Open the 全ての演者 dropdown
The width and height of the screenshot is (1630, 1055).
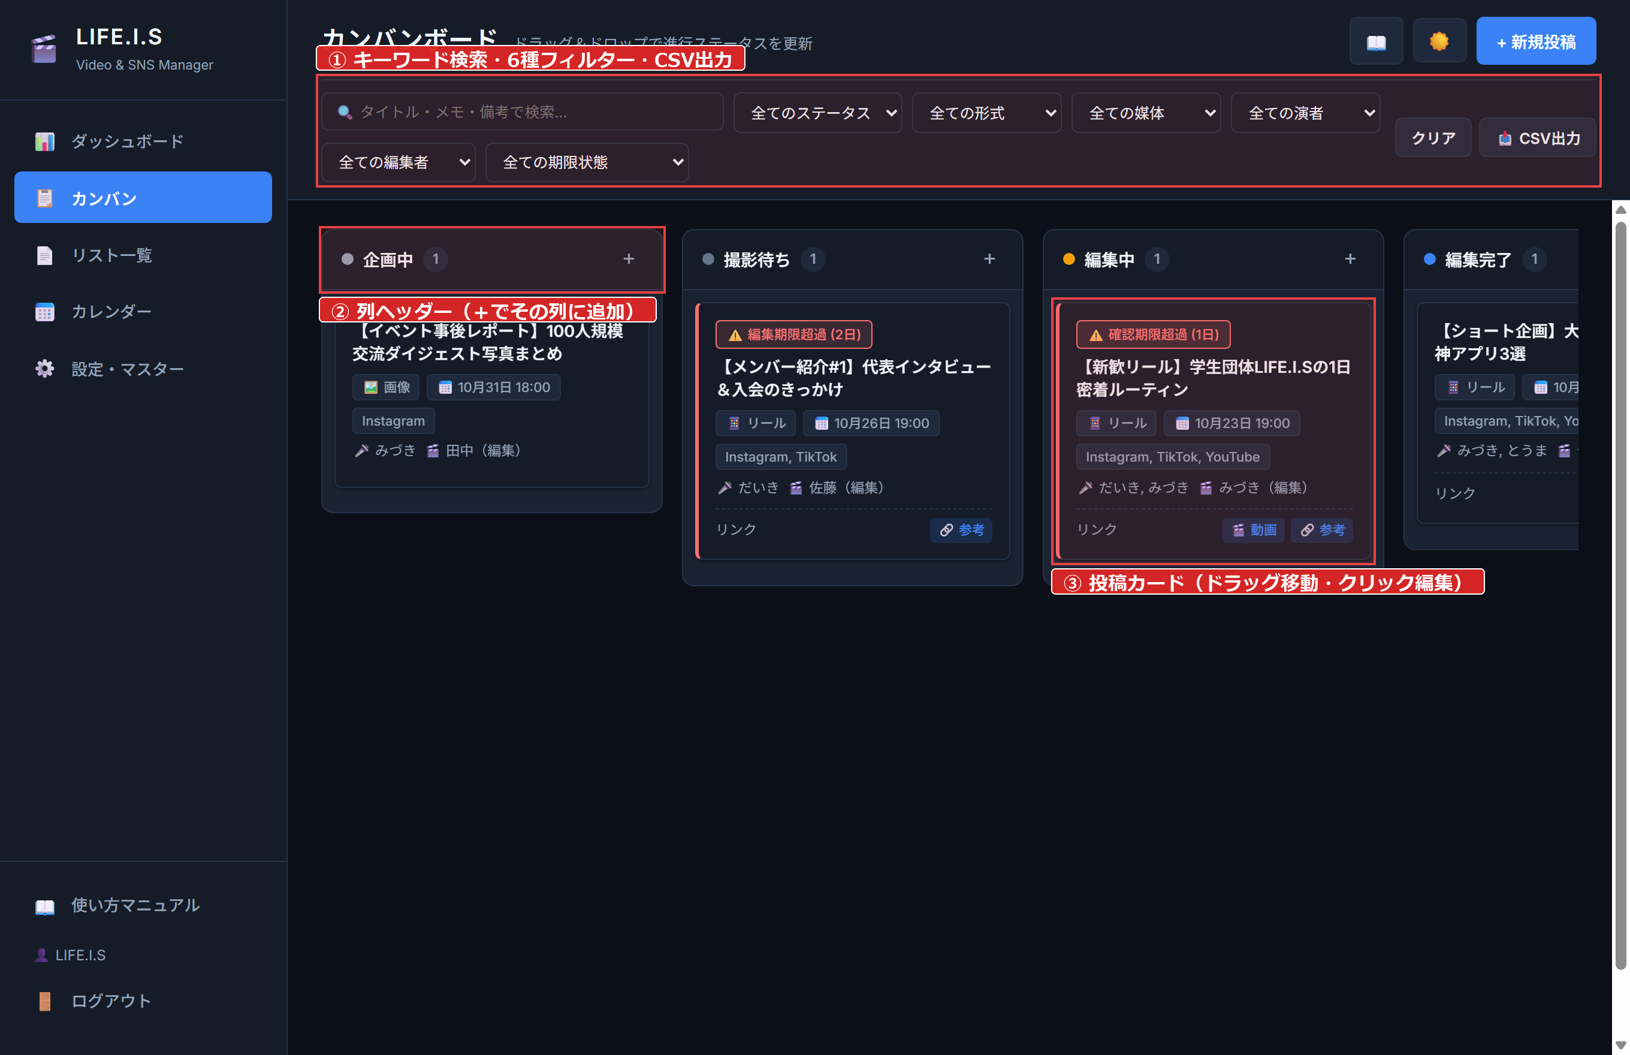(1305, 113)
